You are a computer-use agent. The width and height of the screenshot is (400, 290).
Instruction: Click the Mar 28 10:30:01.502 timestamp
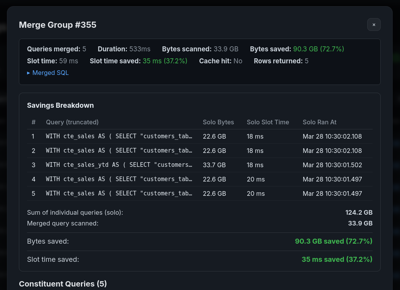point(332,165)
